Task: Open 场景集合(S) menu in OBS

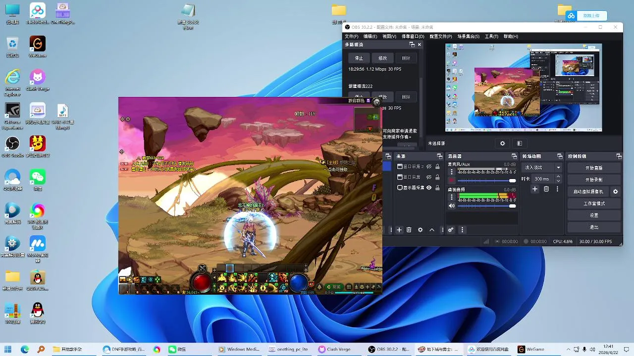Action: (x=468, y=37)
